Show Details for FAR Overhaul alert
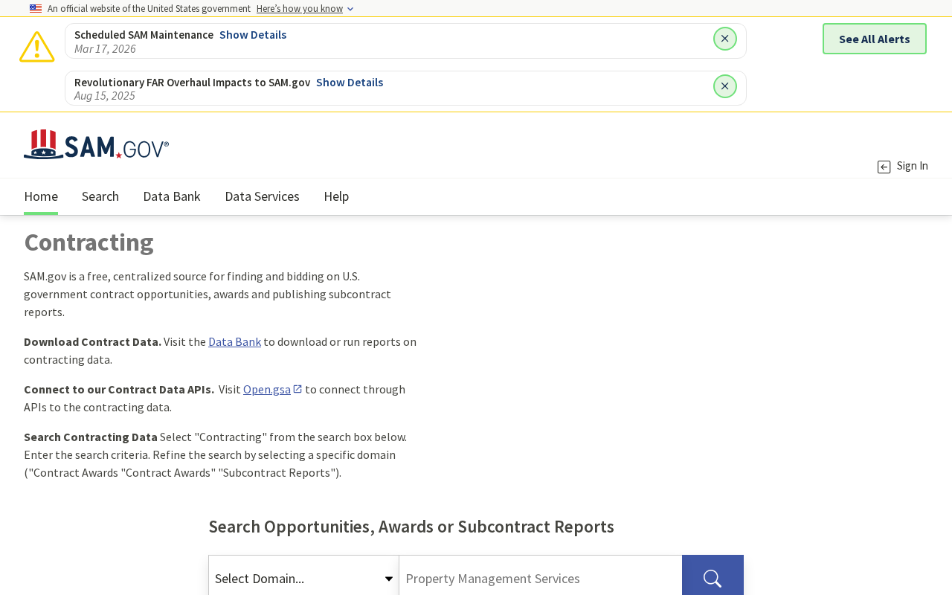This screenshot has width=952, height=595. (350, 83)
